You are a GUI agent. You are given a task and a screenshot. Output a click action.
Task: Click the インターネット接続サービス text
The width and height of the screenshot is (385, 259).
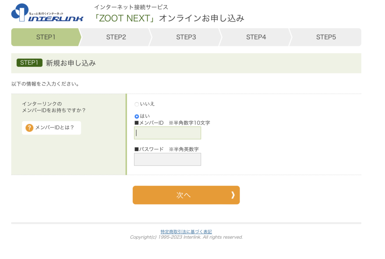click(x=131, y=7)
